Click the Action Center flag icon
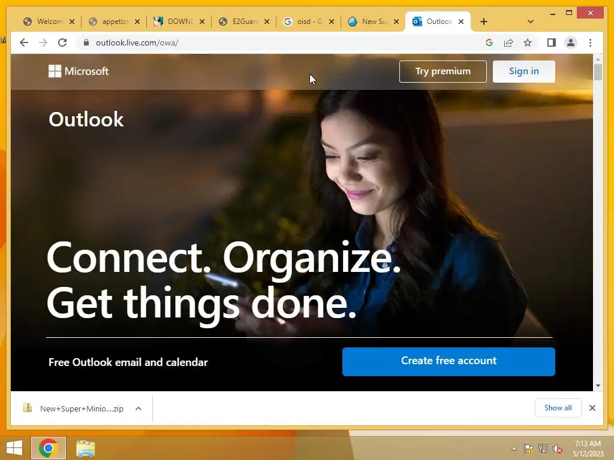The image size is (614, 460). 528,449
